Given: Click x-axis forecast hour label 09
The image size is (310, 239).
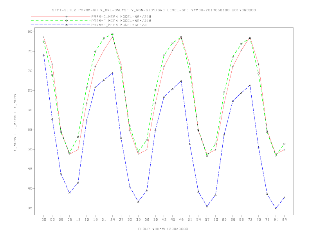Looking at the screenshot, I should (x=69, y=219).
